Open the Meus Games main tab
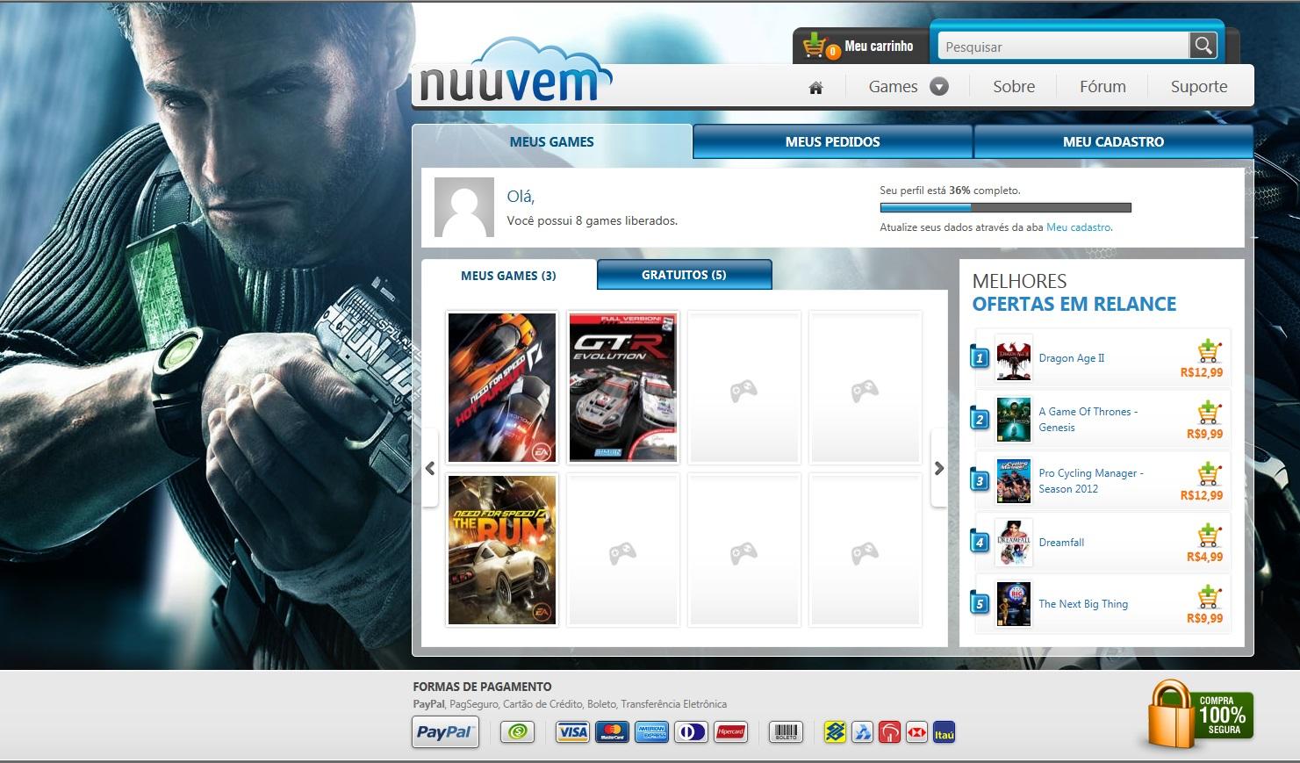The width and height of the screenshot is (1300, 763). pyautogui.click(x=552, y=141)
